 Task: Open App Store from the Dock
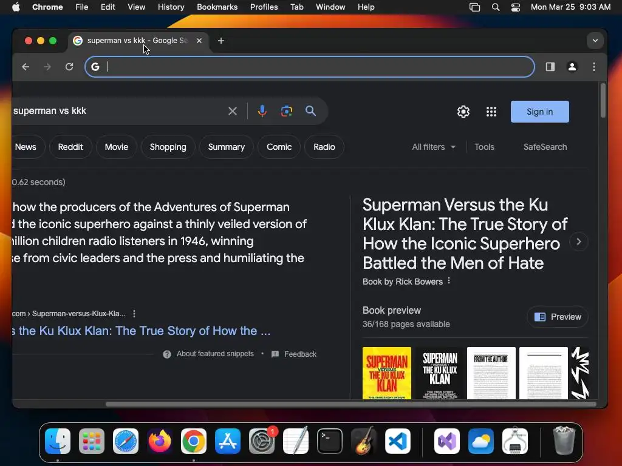(x=228, y=441)
